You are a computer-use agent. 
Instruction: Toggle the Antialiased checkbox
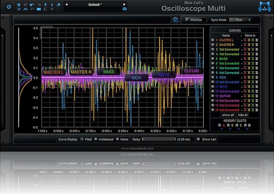coord(96,139)
